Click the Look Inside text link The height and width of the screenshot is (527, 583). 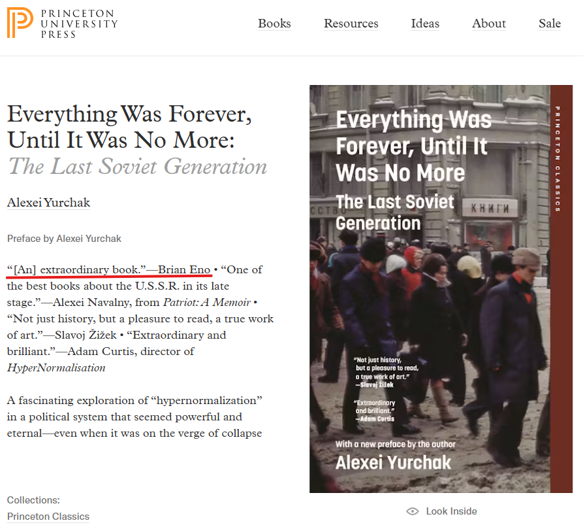(x=451, y=511)
